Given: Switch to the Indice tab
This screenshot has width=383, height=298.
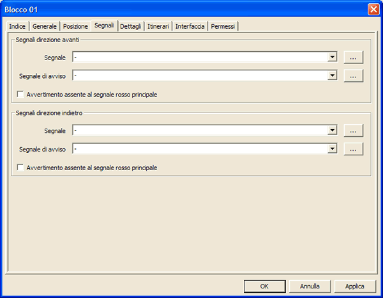Looking at the screenshot, I should coord(17,26).
